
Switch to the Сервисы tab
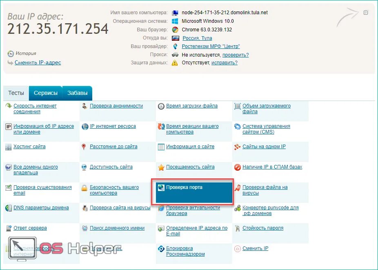pyautogui.click(x=46, y=93)
